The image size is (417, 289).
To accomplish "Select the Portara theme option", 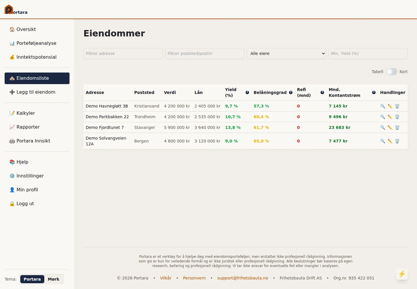I will (x=32, y=279).
